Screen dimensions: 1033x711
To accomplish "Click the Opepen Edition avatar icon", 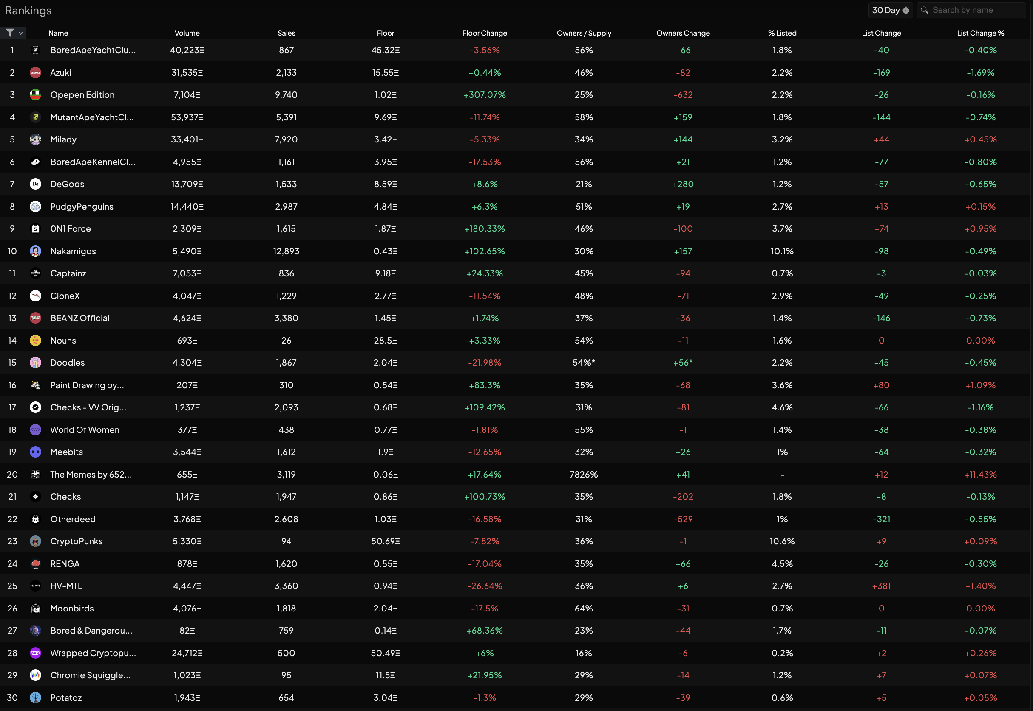I will (36, 95).
